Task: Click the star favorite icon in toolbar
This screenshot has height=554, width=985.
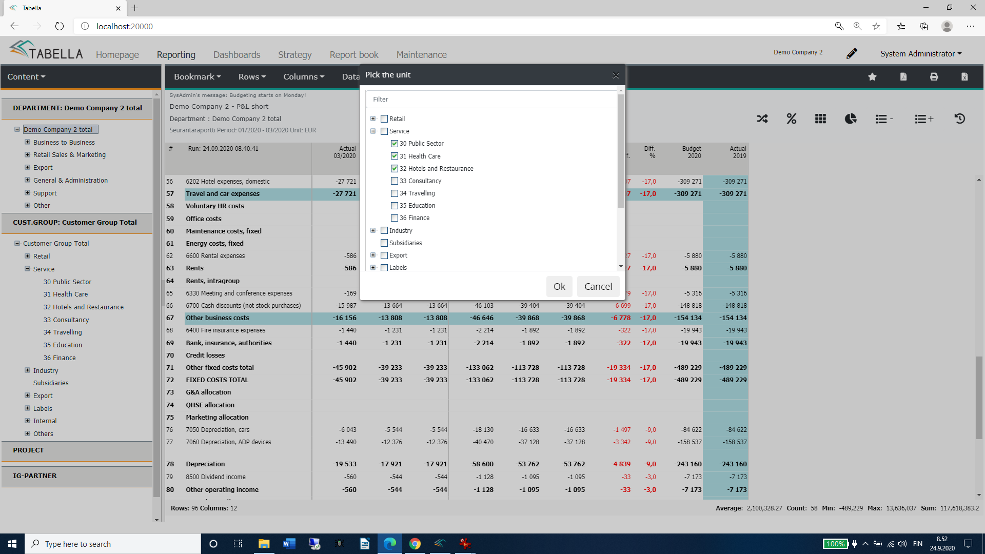Action: click(x=872, y=77)
